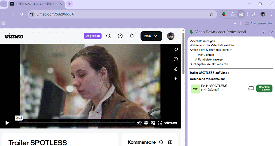Go forward in browser history
The height and width of the screenshot is (146, 275).
pos(13,14)
